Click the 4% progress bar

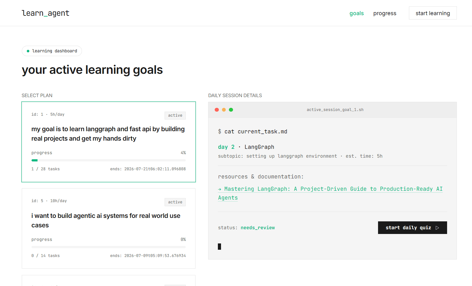[108, 161]
